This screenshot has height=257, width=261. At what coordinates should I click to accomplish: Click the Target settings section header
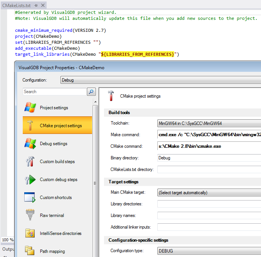pyautogui.click(x=123, y=182)
